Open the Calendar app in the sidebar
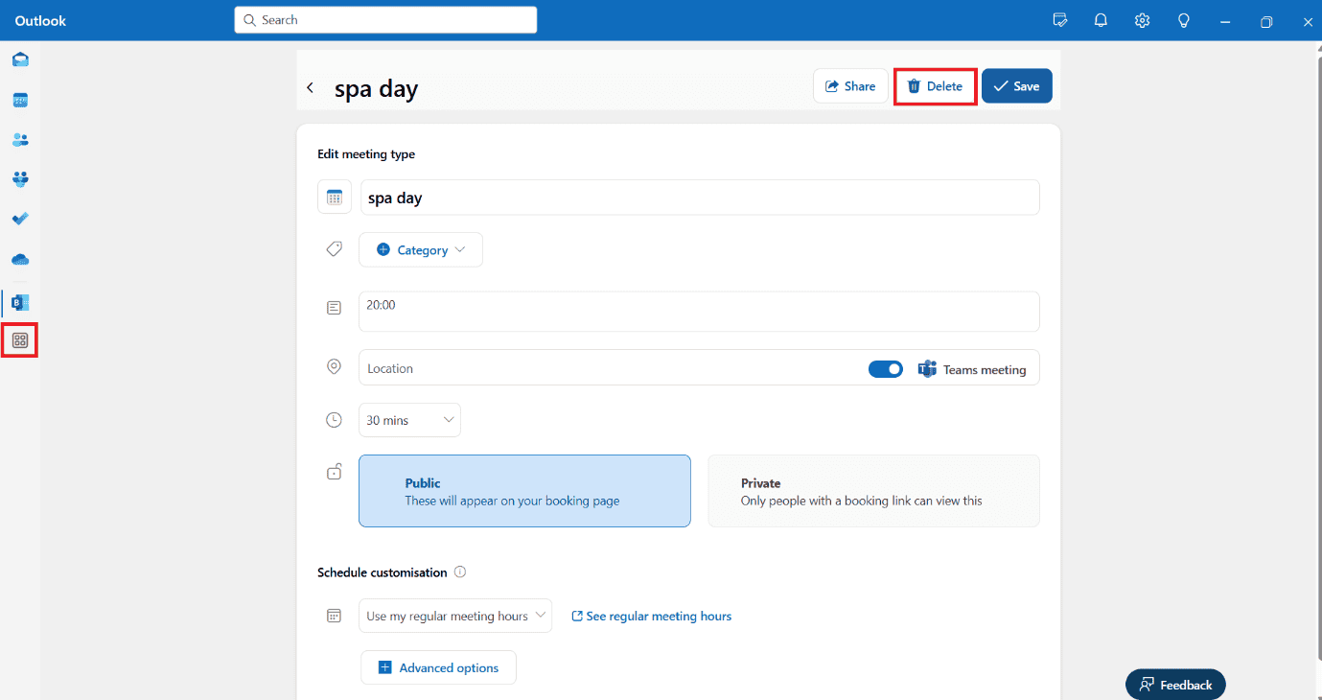 click(x=20, y=100)
